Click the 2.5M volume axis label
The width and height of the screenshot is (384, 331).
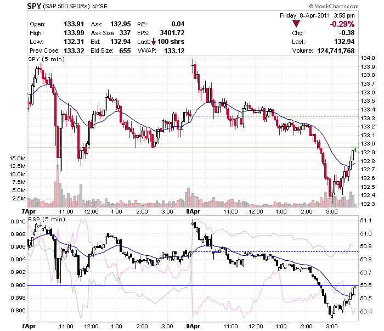(19, 199)
